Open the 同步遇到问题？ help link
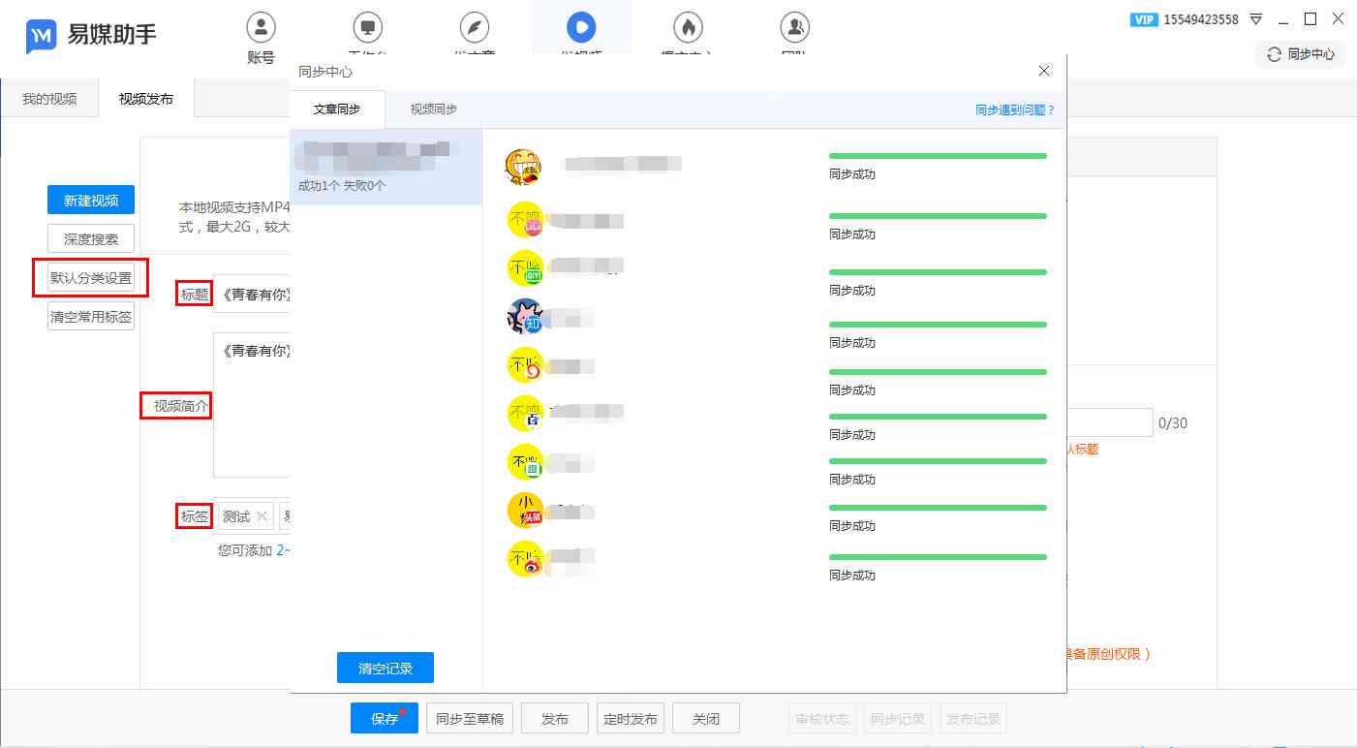Image resolution: width=1357 pixels, height=748 pixels. coord(1015,110)
